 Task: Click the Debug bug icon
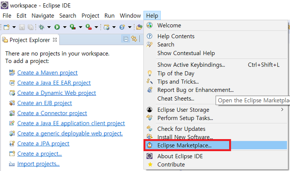coord(41,27)
